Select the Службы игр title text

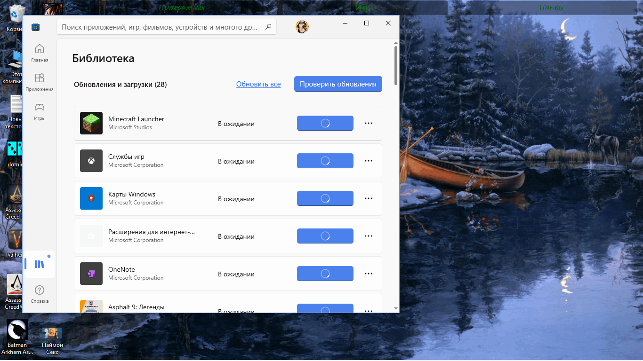click(x=126, y=157)
